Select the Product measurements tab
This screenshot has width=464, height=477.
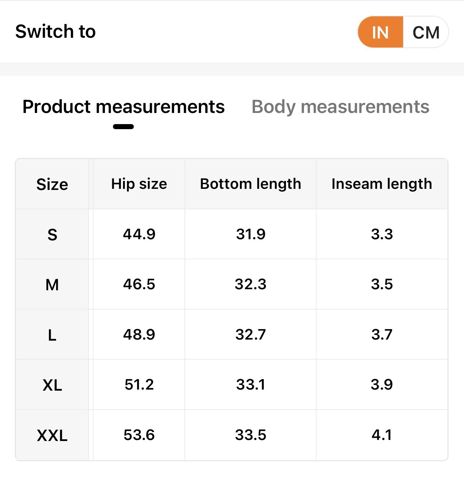(123, 107)
